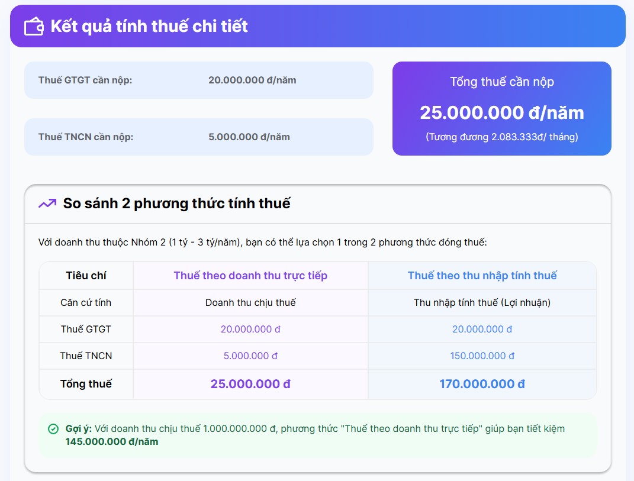Click the value '20.000.000 đ/năm' in the top card

pyautogui.click(x=252, y=80)
